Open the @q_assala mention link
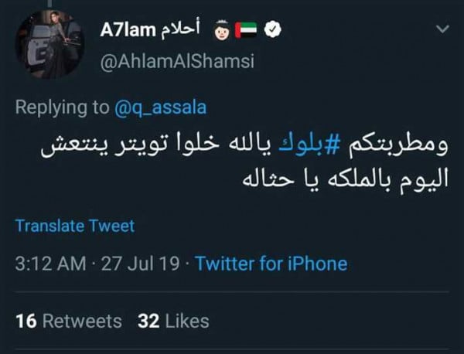464x354 pixels. pyautogui.click(x=159, y=109)
